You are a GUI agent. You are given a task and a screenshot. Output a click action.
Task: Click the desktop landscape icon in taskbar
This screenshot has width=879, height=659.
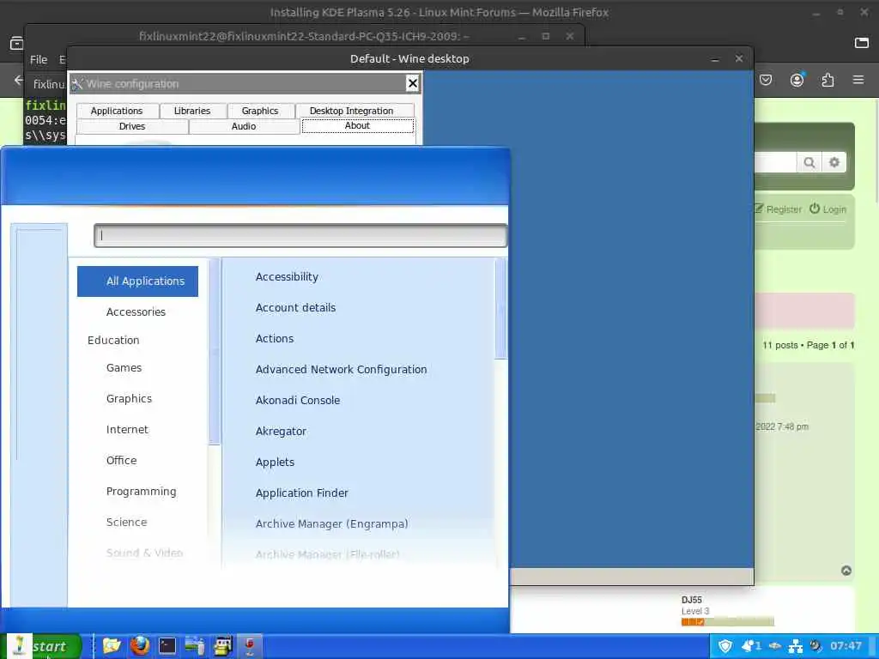click(195, 646)
